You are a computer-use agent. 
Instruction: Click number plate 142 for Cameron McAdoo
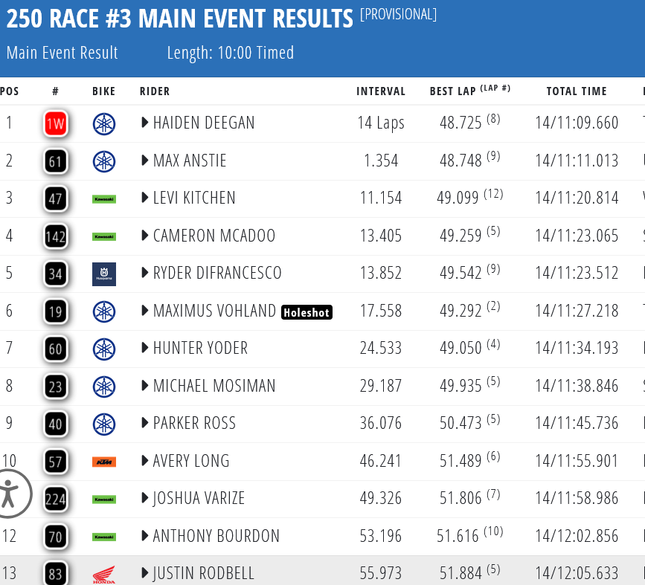(x=56, y=236)
